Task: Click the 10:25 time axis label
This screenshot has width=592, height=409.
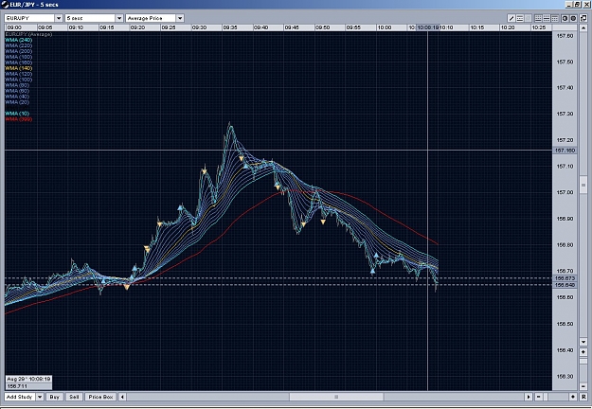Action: click(539, 27)
